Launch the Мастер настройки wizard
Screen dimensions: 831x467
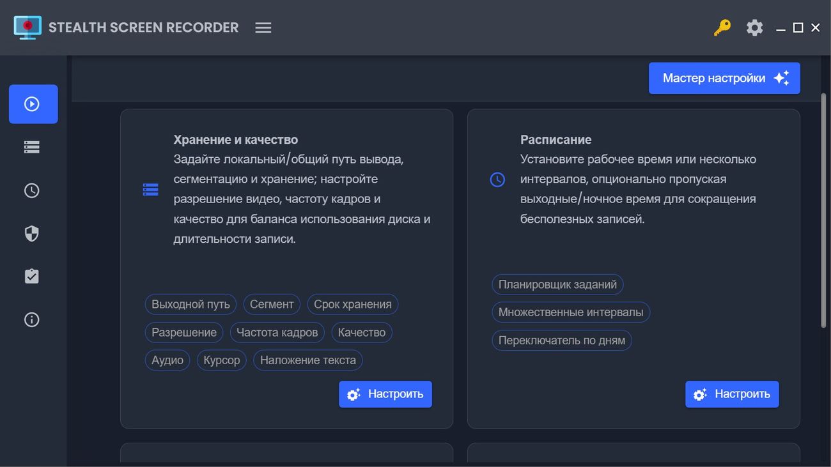(x=724, y=77)
